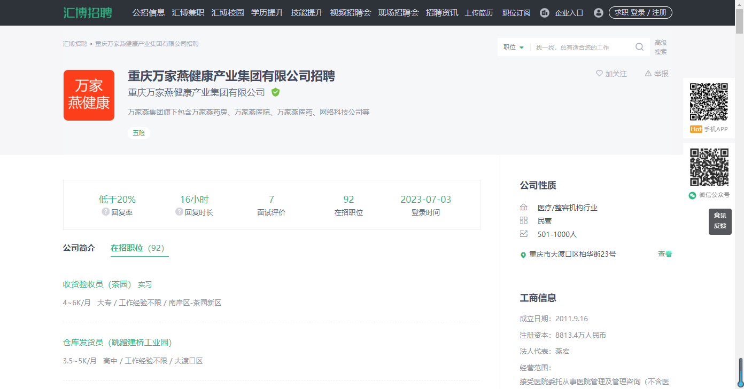
Task: Click the 汇博招聘 logo
Action: (x=88, y=13)
